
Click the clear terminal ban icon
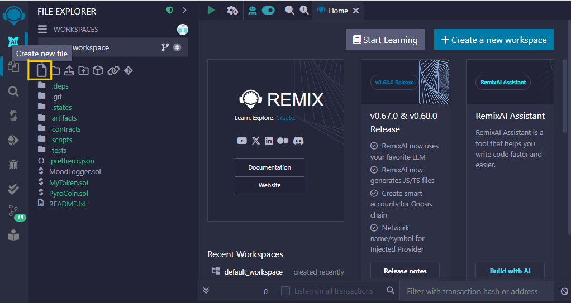pos(564,291)
